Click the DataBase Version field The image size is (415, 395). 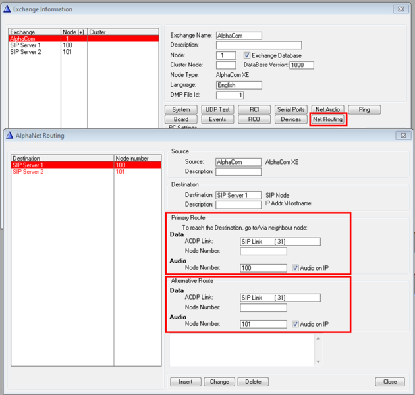pos(302,65)
